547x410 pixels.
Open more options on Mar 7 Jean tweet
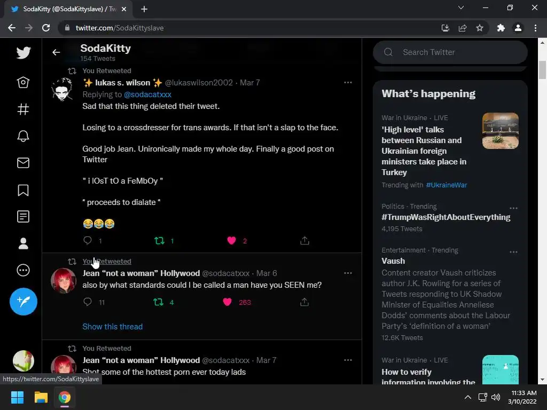[348, 360]
